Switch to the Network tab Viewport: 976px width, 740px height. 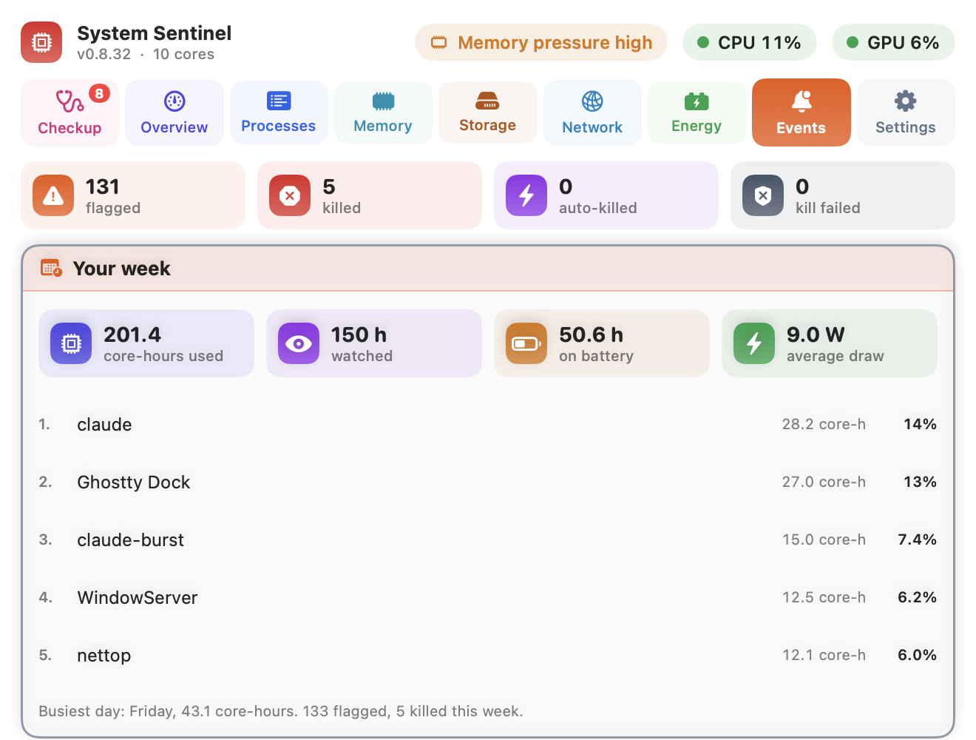pyautogui.click(x=592, y=112)
